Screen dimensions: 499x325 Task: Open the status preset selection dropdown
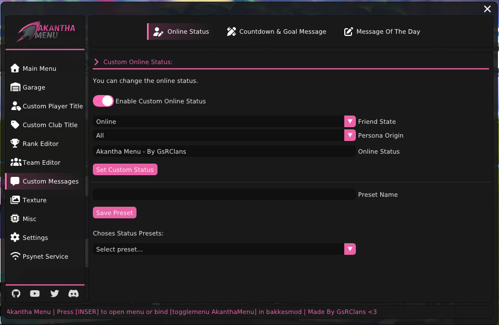(x=349, y=249)
